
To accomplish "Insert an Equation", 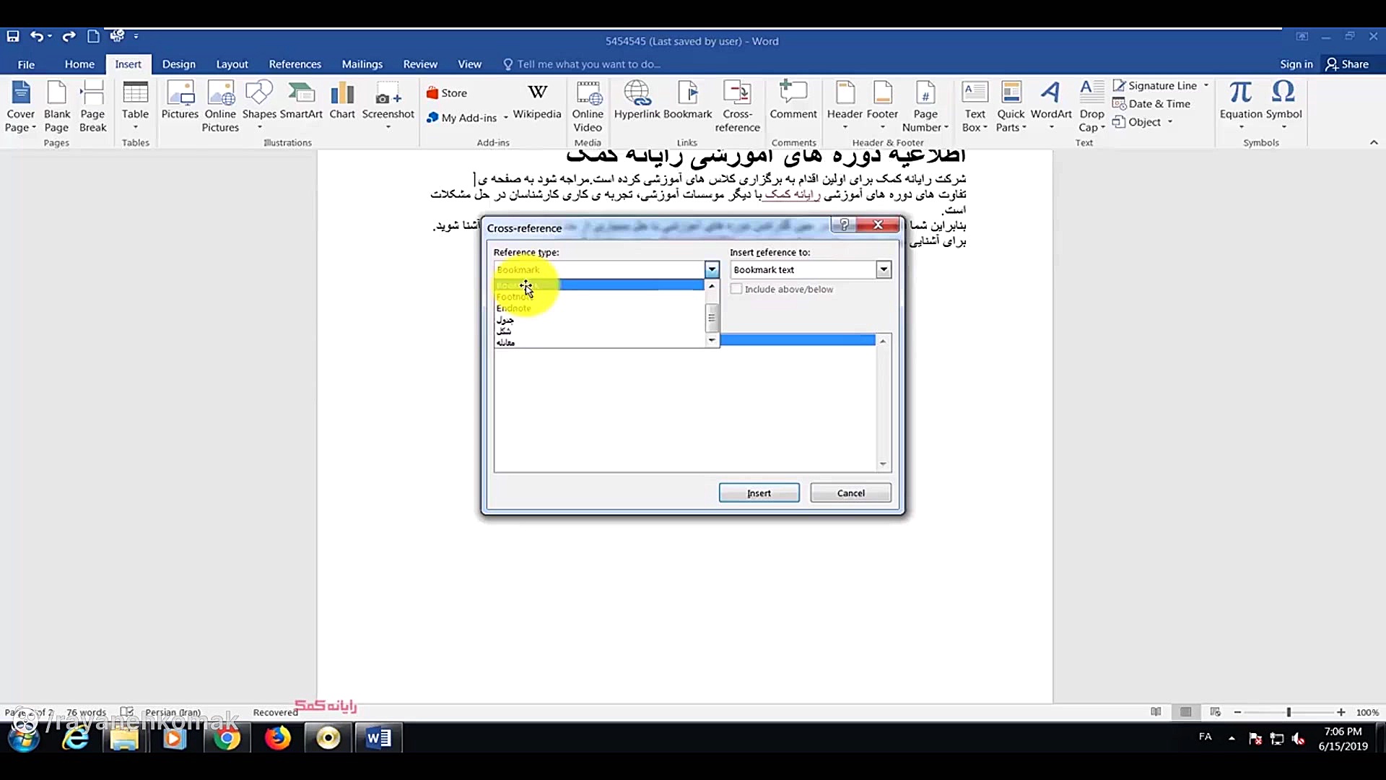I will point(1240,101).
